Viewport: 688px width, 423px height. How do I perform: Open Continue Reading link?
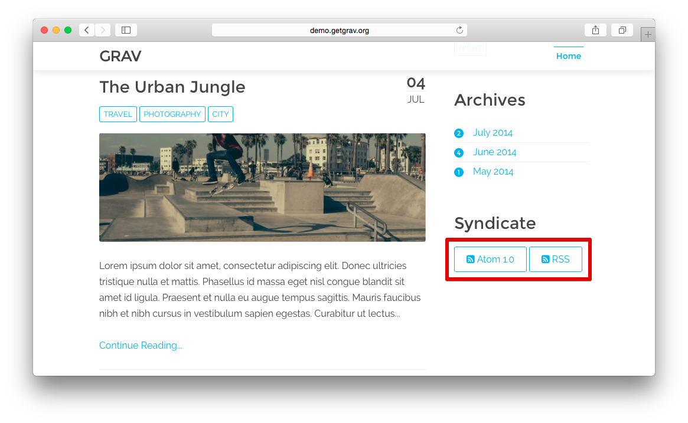(x=141, y=346)
